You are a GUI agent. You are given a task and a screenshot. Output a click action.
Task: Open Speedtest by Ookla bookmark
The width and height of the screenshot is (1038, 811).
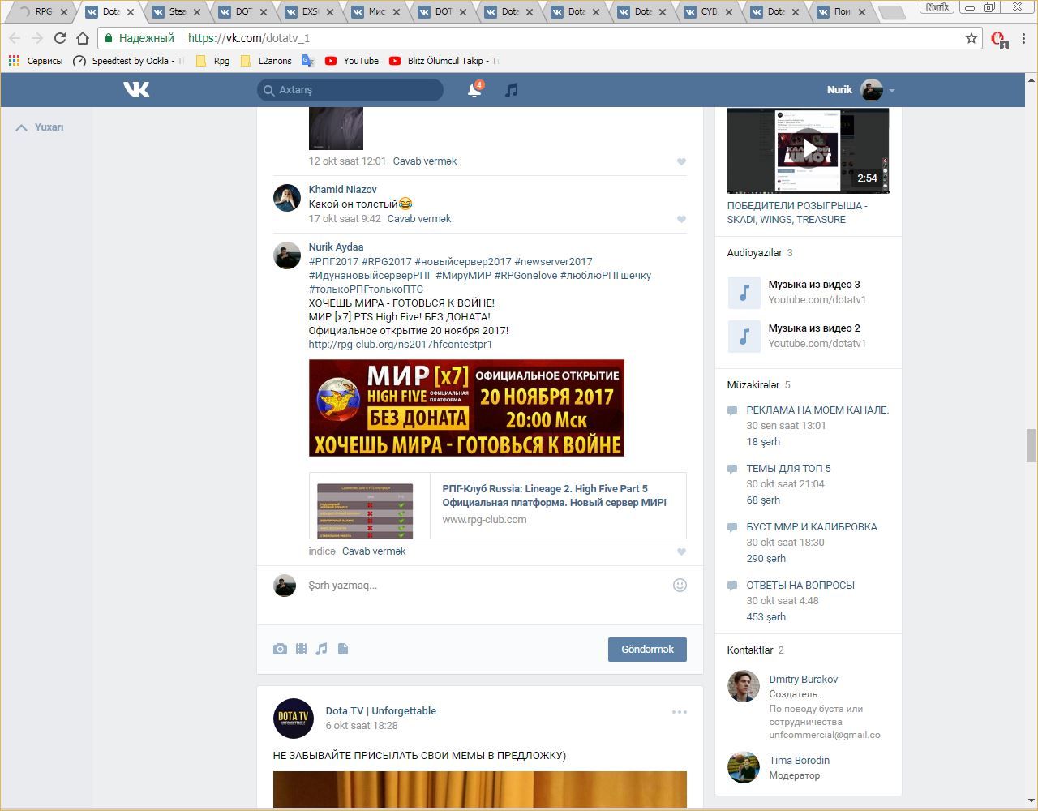point(128,61)
